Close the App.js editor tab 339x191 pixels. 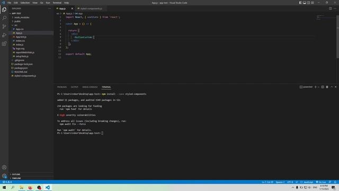72,8
